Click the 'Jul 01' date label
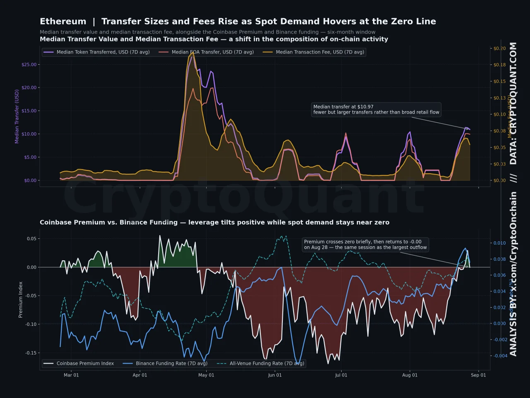530x398 pixels. point(341,375)
